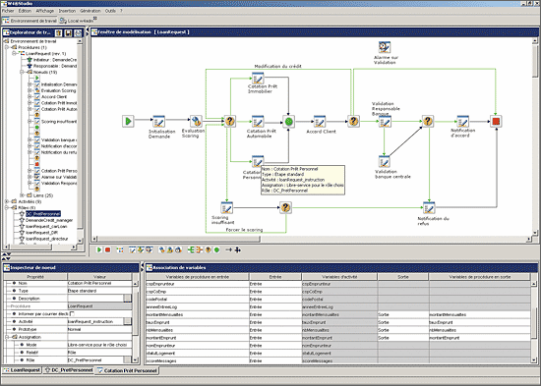Click the Variables d'activité column header

(x=339, y=277)
